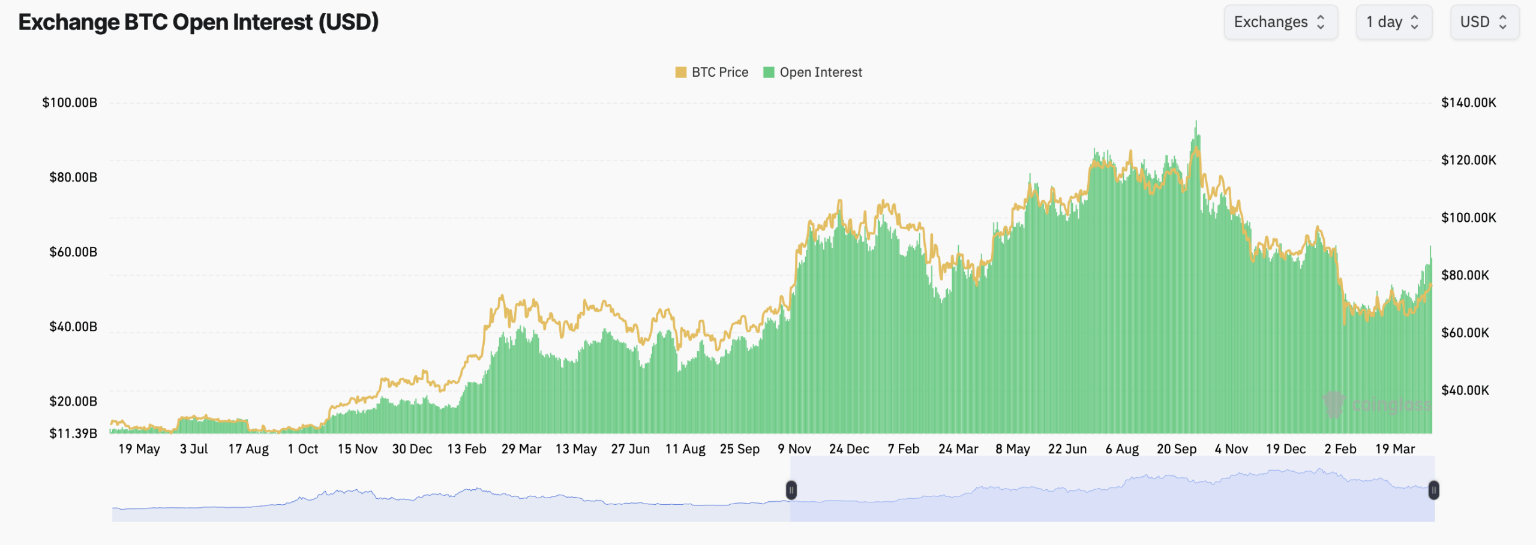Click the 9 Nov date label

click(x=794, y=449)
